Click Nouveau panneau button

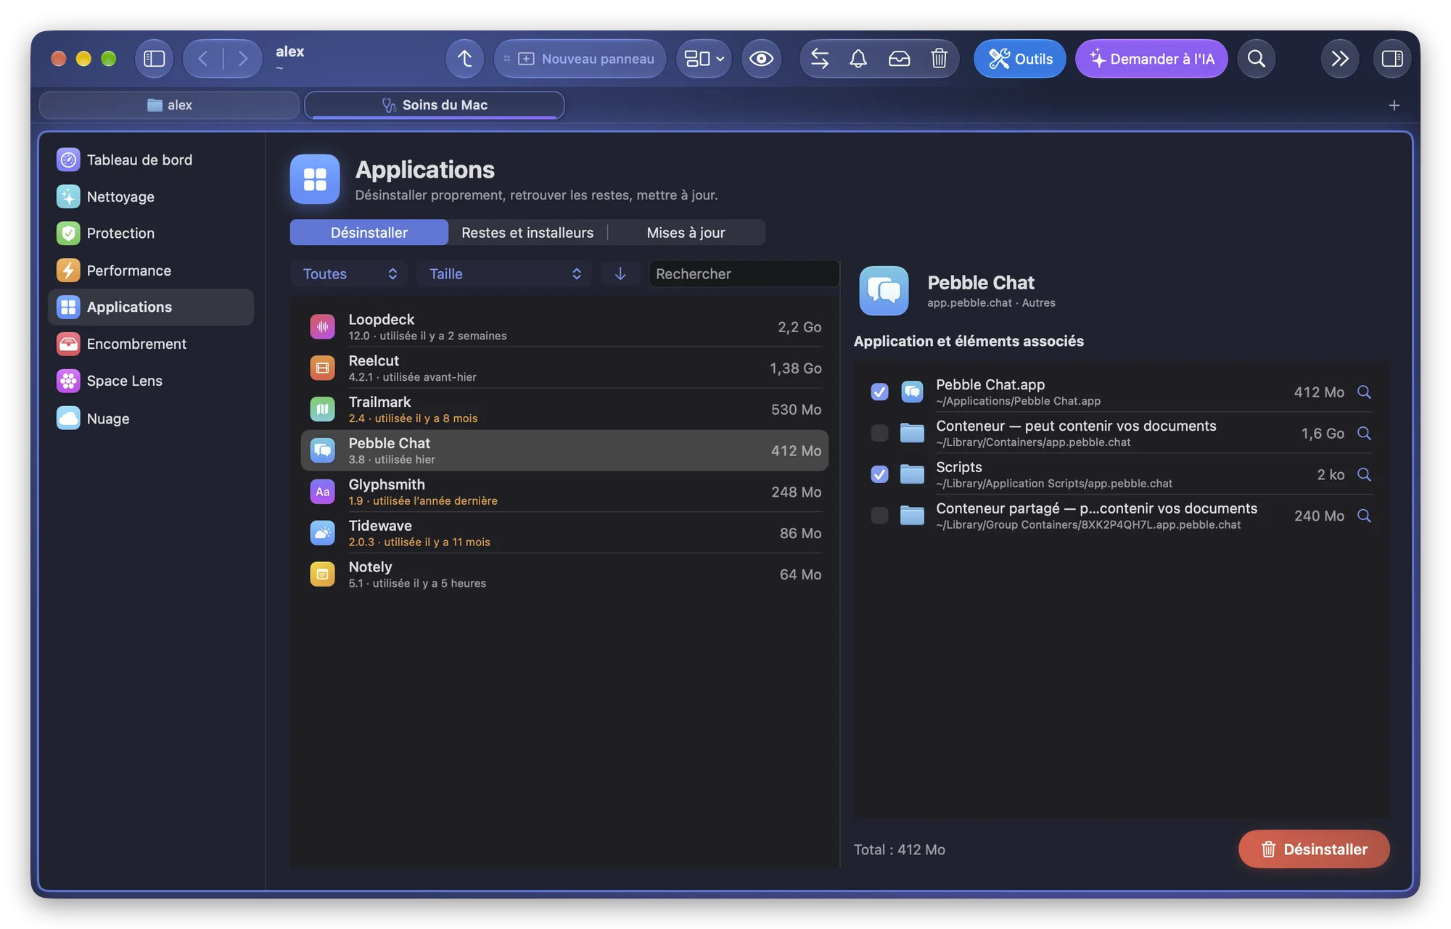click(x=580, y=59)
